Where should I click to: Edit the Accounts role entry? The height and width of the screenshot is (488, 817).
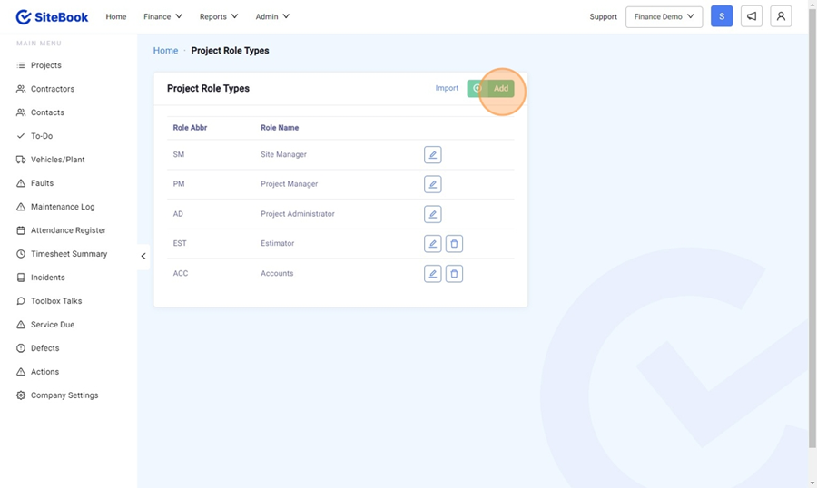click(x=432, y=273)
